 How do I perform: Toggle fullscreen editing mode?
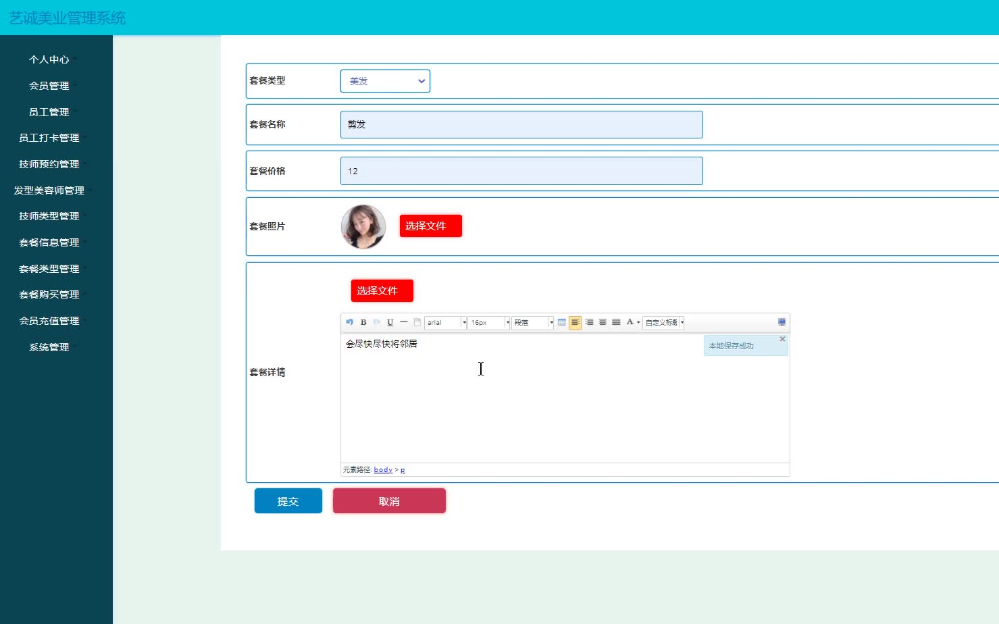click(782, 322)
